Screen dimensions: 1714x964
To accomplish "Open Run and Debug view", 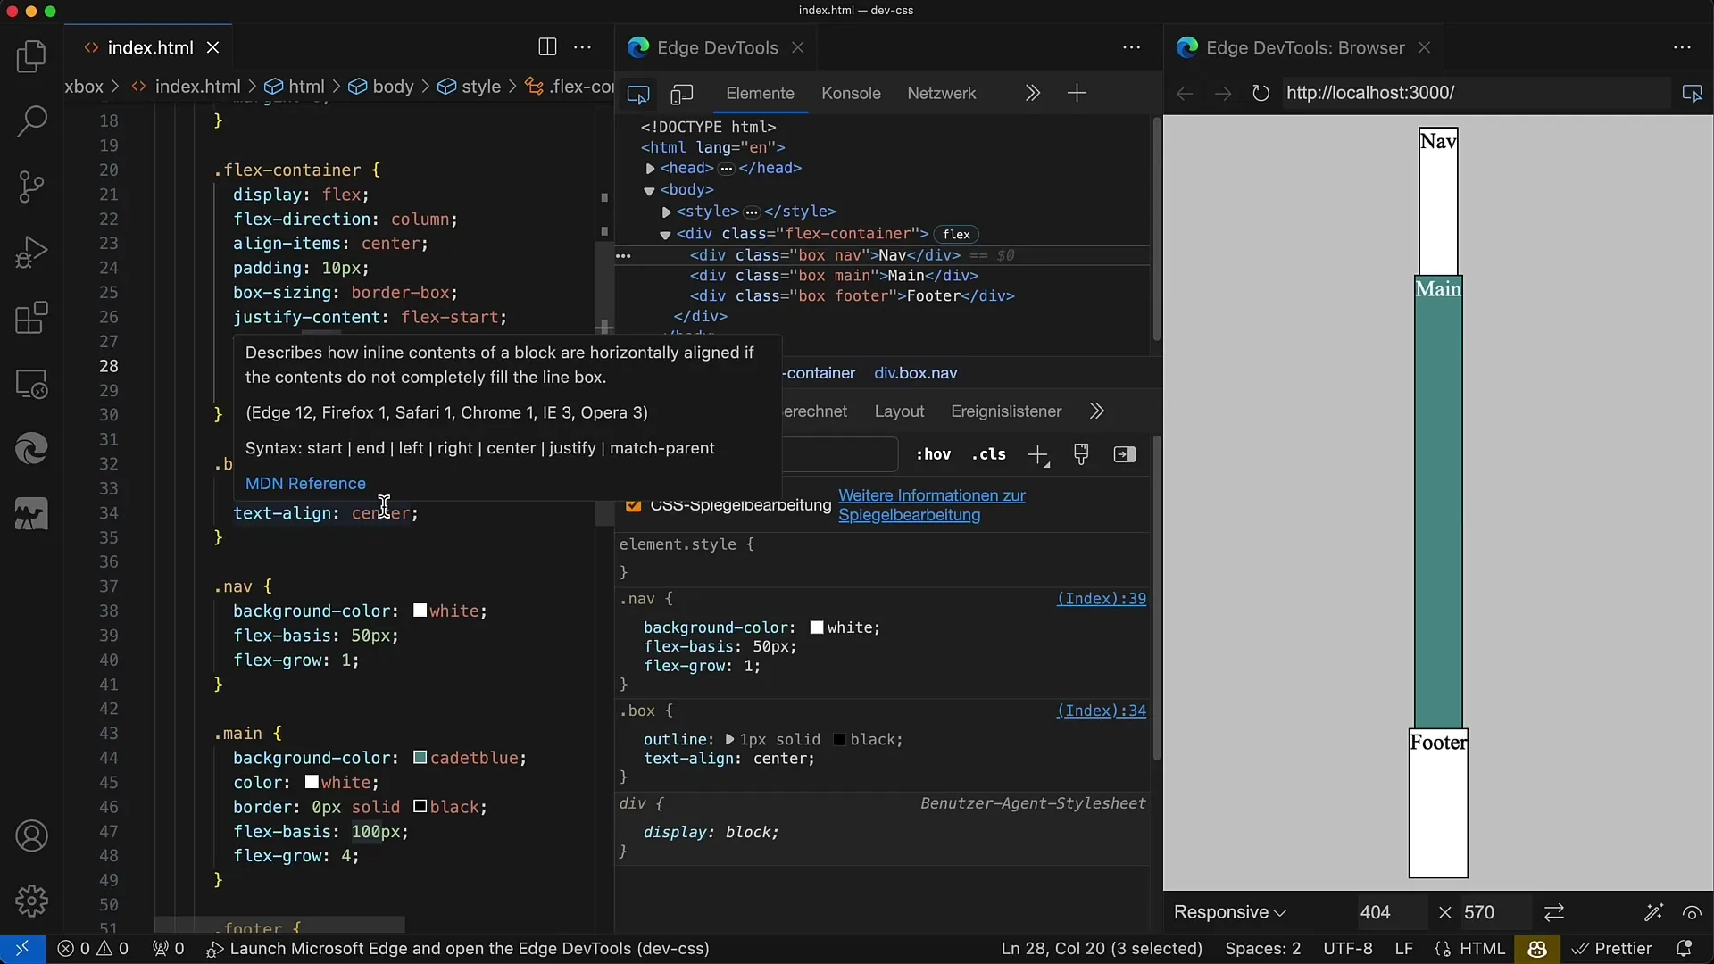I will [31, 253].
